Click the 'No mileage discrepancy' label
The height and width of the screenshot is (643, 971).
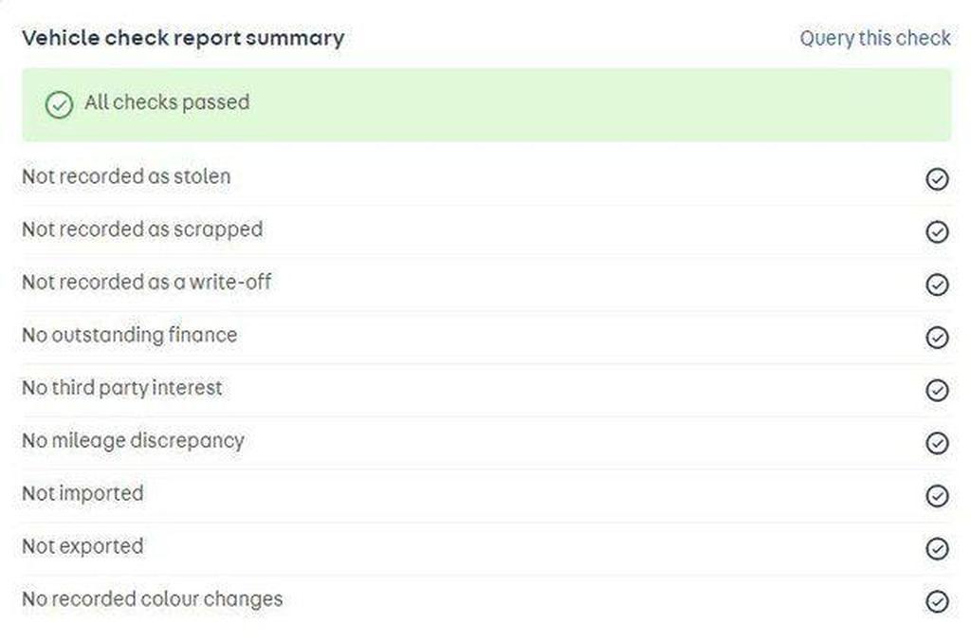pos(134,440)
